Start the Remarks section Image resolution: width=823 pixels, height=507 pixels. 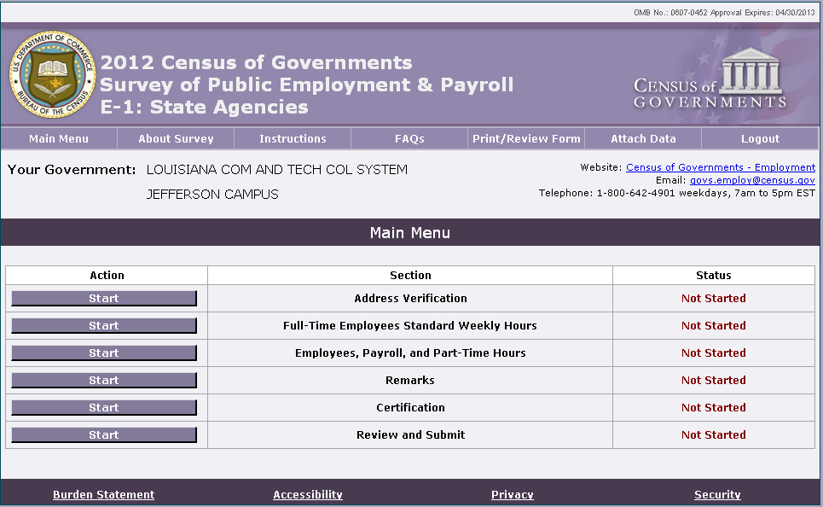[x=104, y=381]
